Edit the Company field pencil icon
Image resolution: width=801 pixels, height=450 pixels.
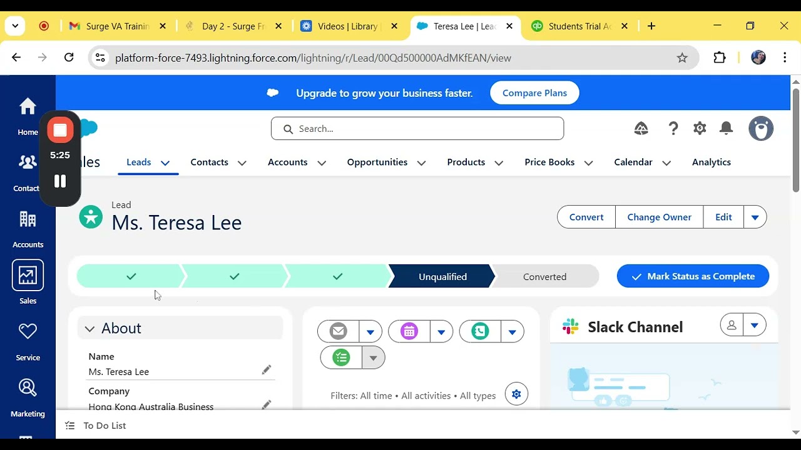coord(266,404)
